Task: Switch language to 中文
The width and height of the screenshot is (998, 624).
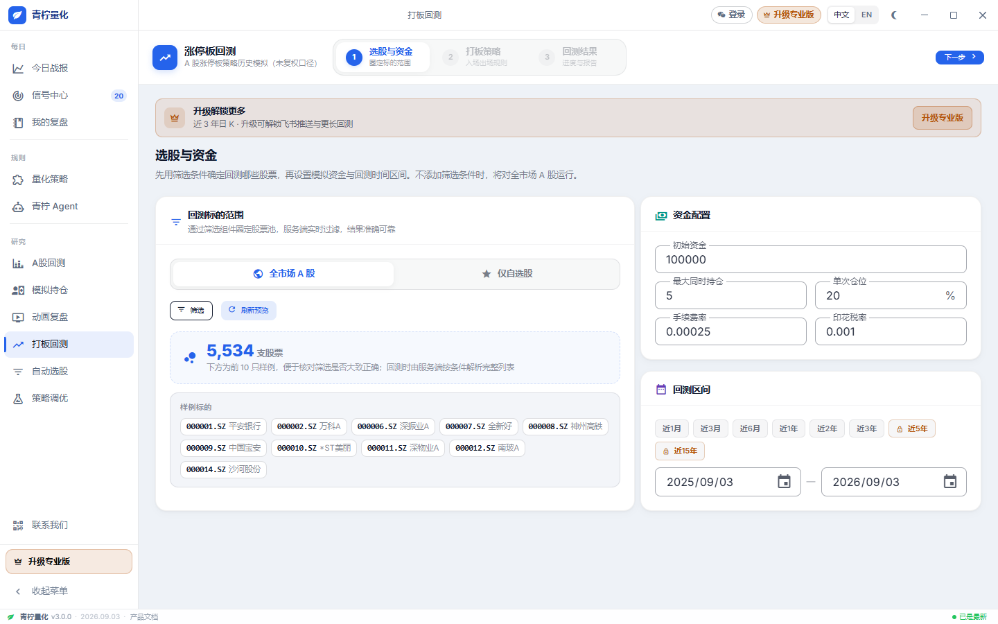Action: (x=841, y=15)
